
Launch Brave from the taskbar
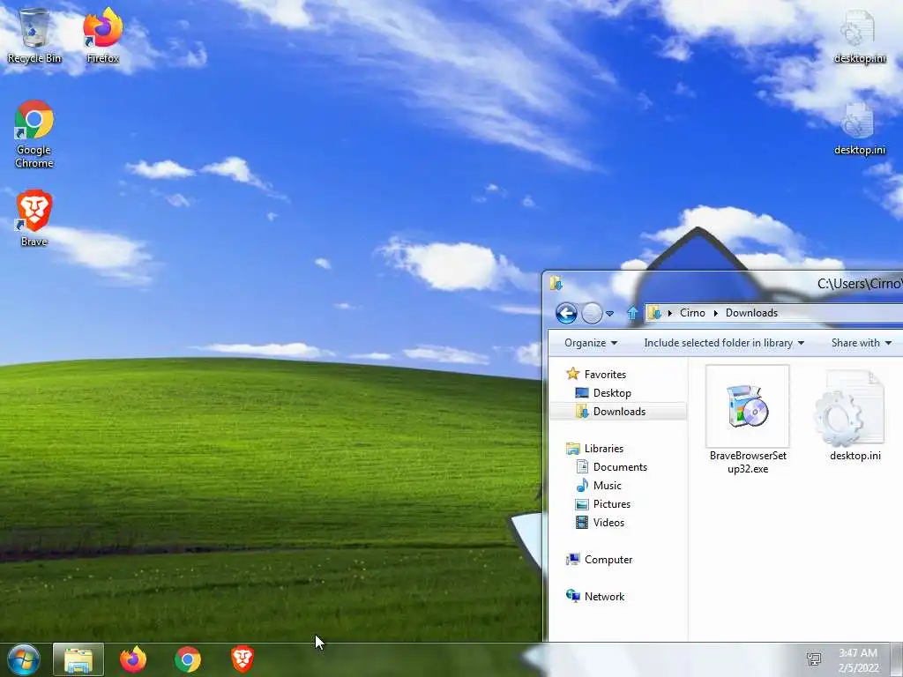pos(243,659)
